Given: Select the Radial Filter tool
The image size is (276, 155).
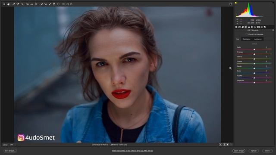Looking at the screenshot, I should [x=59, y=4].
